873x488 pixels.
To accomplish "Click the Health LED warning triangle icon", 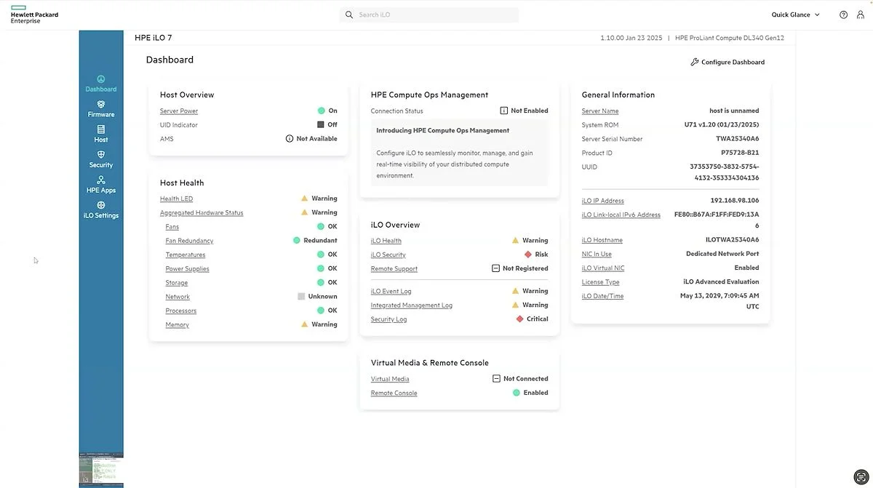I will click(x=305, y=198).
